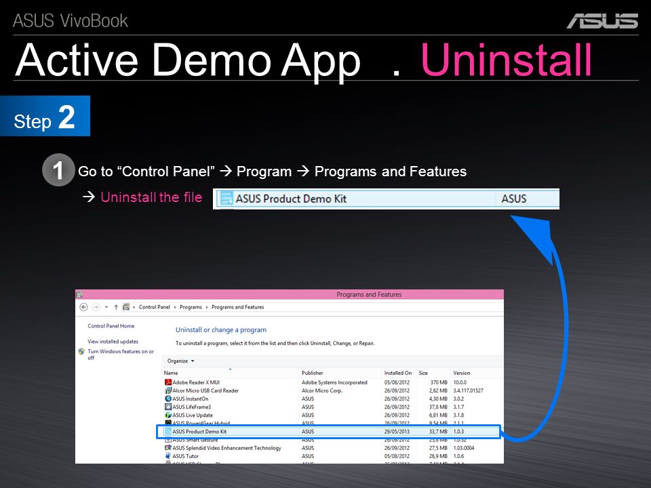The width and height of the screenshot is (651, 488).
Task: Click the Back navigation arrow
Action: pyautogui.click(x=83, y=307)
